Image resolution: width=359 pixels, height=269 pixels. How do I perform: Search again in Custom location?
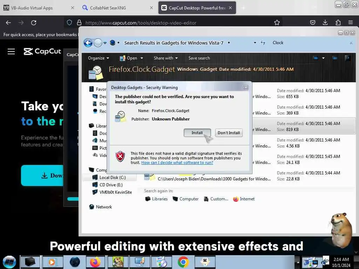[x=216, y=199]
